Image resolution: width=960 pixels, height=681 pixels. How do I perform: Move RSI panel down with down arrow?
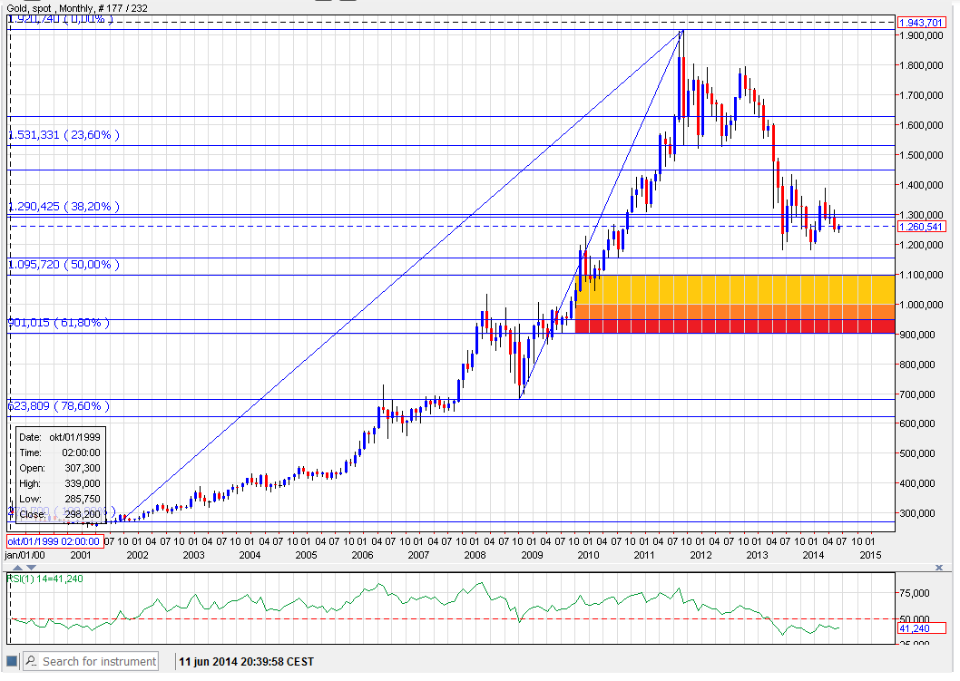coord(925,566)
